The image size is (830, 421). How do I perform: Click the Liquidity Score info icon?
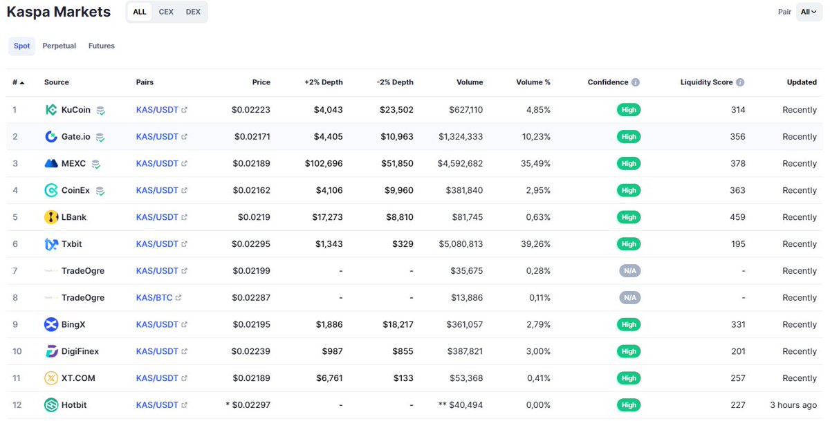click(740, 82)
